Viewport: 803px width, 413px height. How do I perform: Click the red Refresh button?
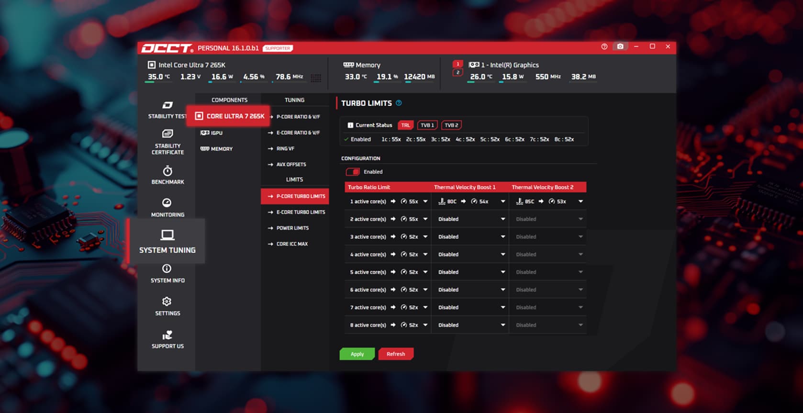click(396, 354)
